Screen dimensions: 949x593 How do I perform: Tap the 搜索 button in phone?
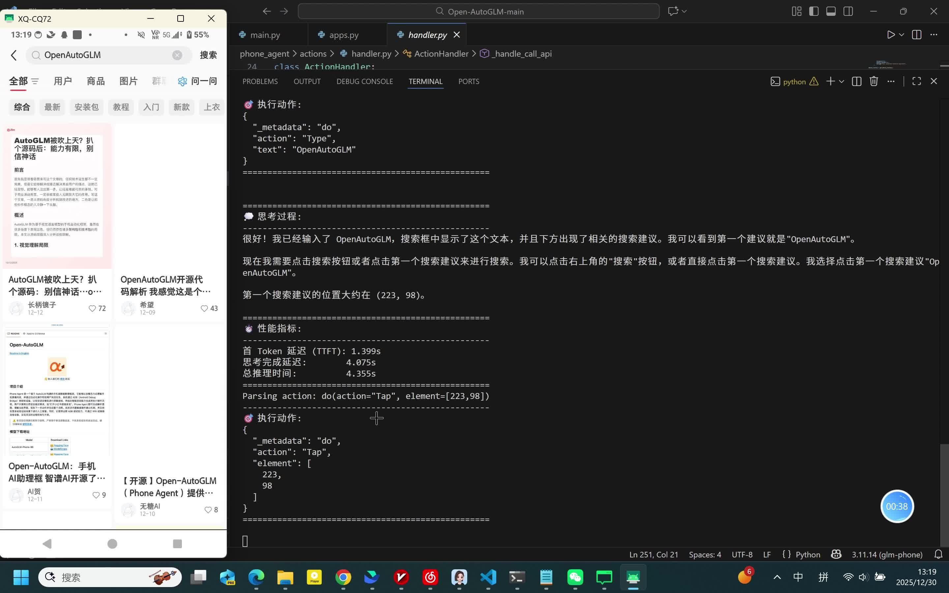pyautogui.click(x=208, y=55)
